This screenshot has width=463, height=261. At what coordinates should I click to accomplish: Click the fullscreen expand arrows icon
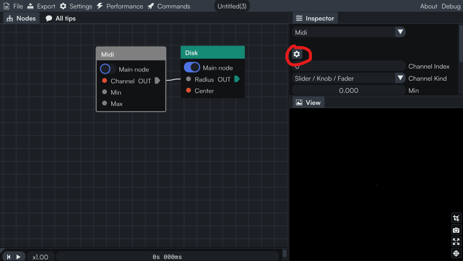[456, 242]
